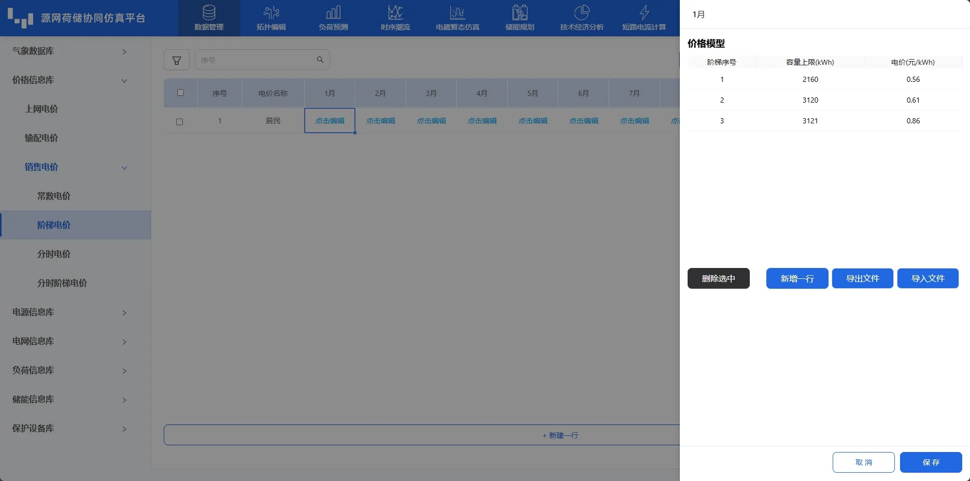Open the 数据管理 database icon
970x481 pixels.
[209, 12]
